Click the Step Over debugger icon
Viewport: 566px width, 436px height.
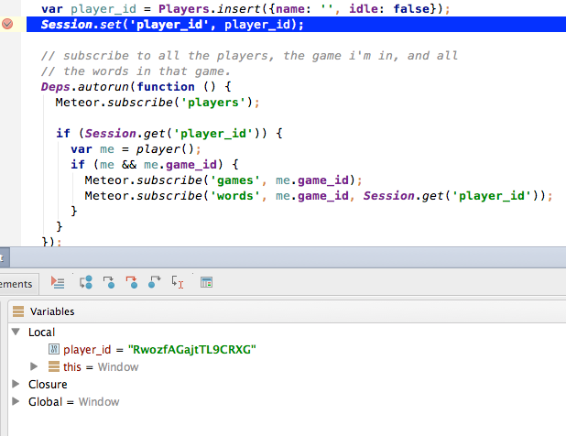86,282
